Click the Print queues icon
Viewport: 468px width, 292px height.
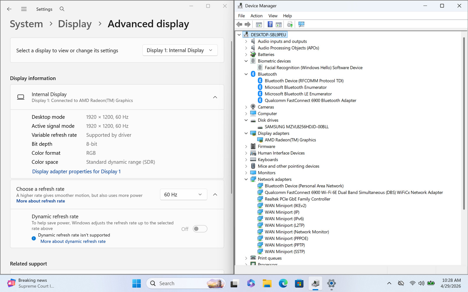click(253, 258)
